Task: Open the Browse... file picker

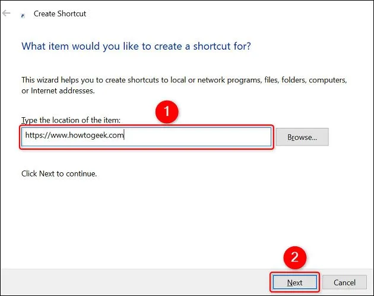Action: point(302,137)
